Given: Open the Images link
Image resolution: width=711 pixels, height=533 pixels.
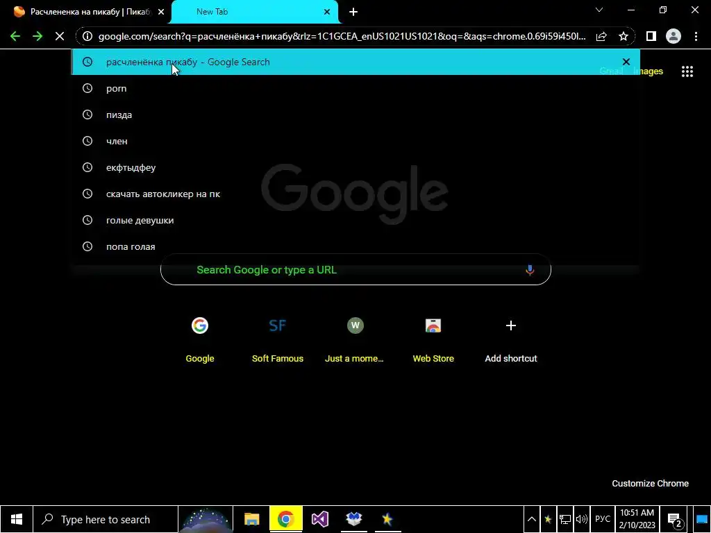Looking at the screenshot, I should pos(648,71).
